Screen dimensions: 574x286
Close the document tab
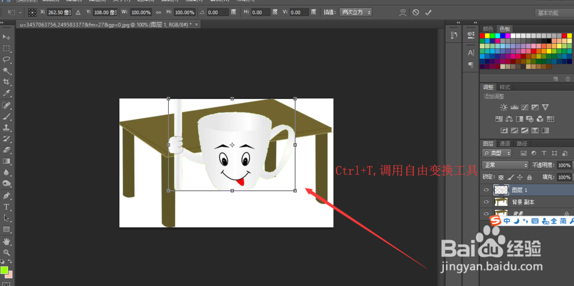[196, 24]
